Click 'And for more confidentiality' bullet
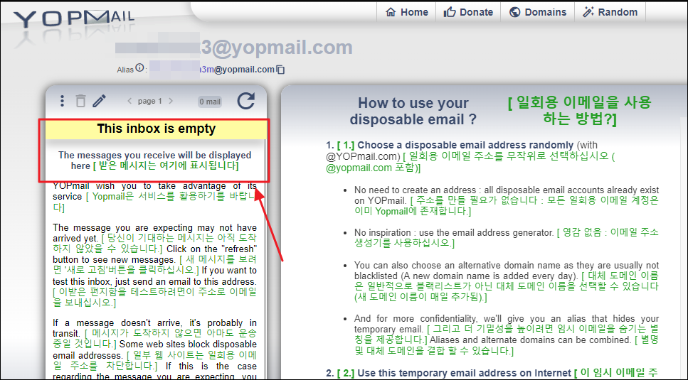The height and width of the screenshot is (380, 688). pos(507,335)
